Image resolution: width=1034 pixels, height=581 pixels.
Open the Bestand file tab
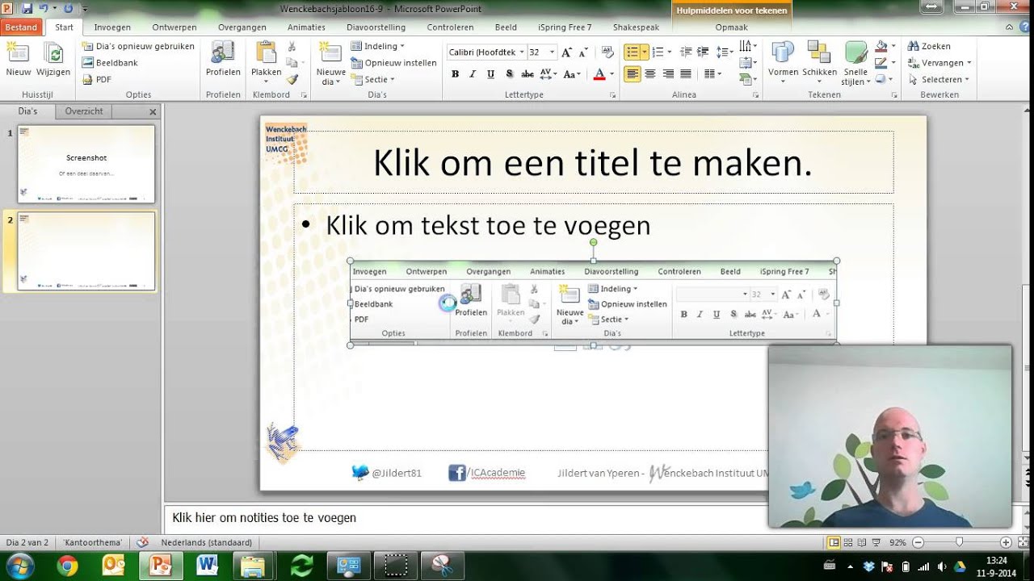pyautogui.click(x=22, y=27)
